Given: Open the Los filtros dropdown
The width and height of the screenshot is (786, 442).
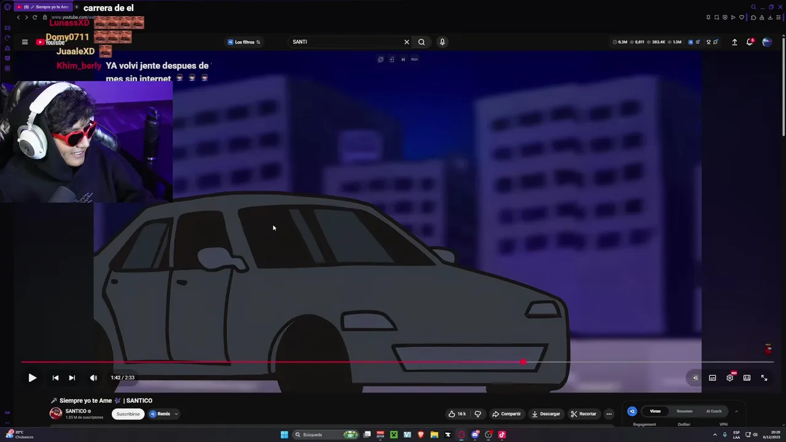Looking at the screenshot, I should (244, 42).
